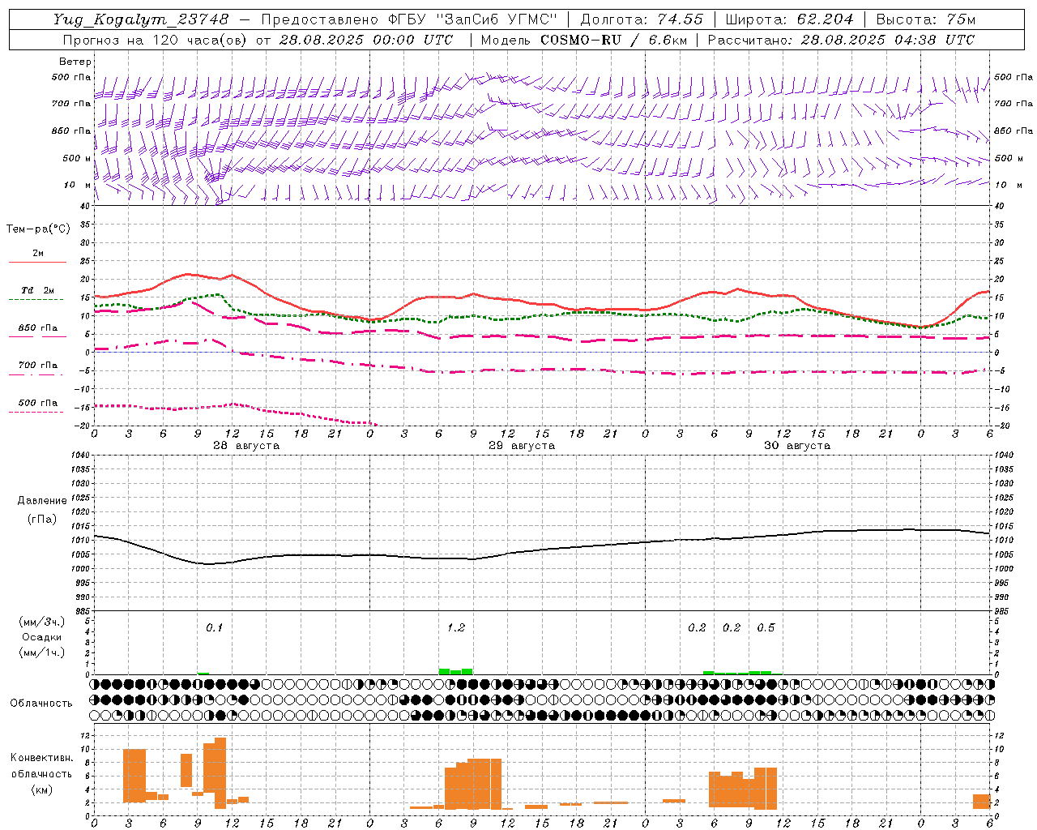
Task: Click the (мм/3ч.) unit label
Action: click(42, 622)
